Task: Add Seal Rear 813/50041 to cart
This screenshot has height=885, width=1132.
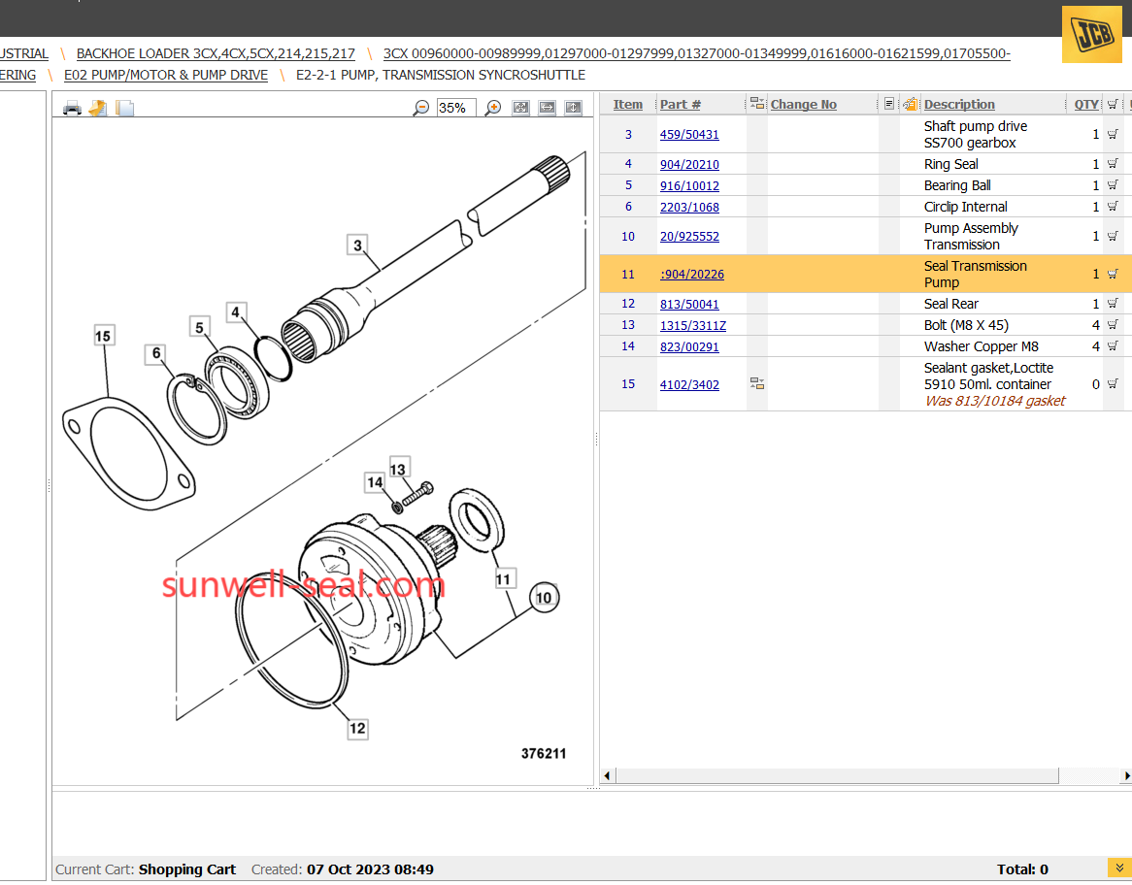Action: pos(1113,304)
